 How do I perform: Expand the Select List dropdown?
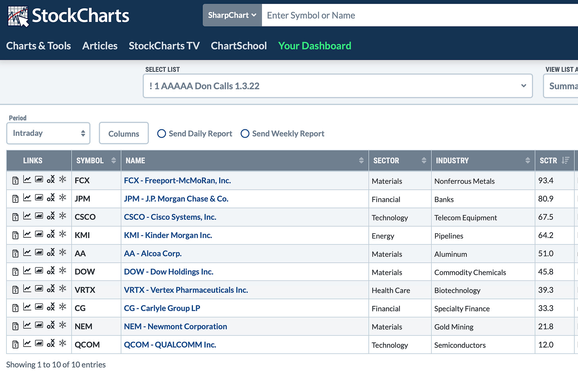click(338, 86)
